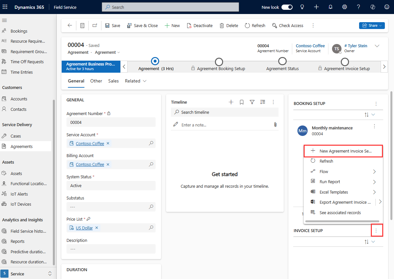The width and height of the screenshot is (394, 279).
Task: Start a note using the pencil icon
Action: pyautogui.click(x=175, y=124)
